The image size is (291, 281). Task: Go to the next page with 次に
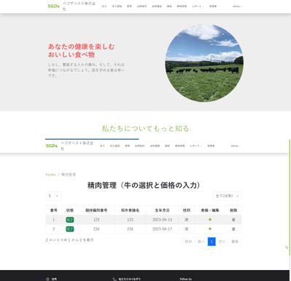[222, 242]
